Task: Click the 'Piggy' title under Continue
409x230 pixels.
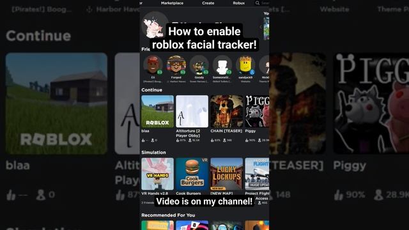Action: point(250,131)
